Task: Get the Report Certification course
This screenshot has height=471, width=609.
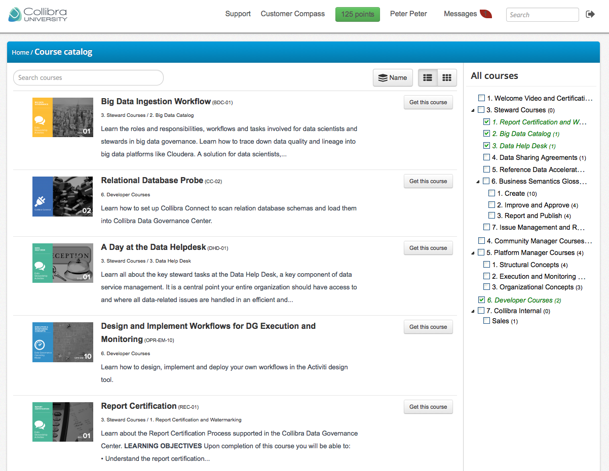Action: point(428,407)
